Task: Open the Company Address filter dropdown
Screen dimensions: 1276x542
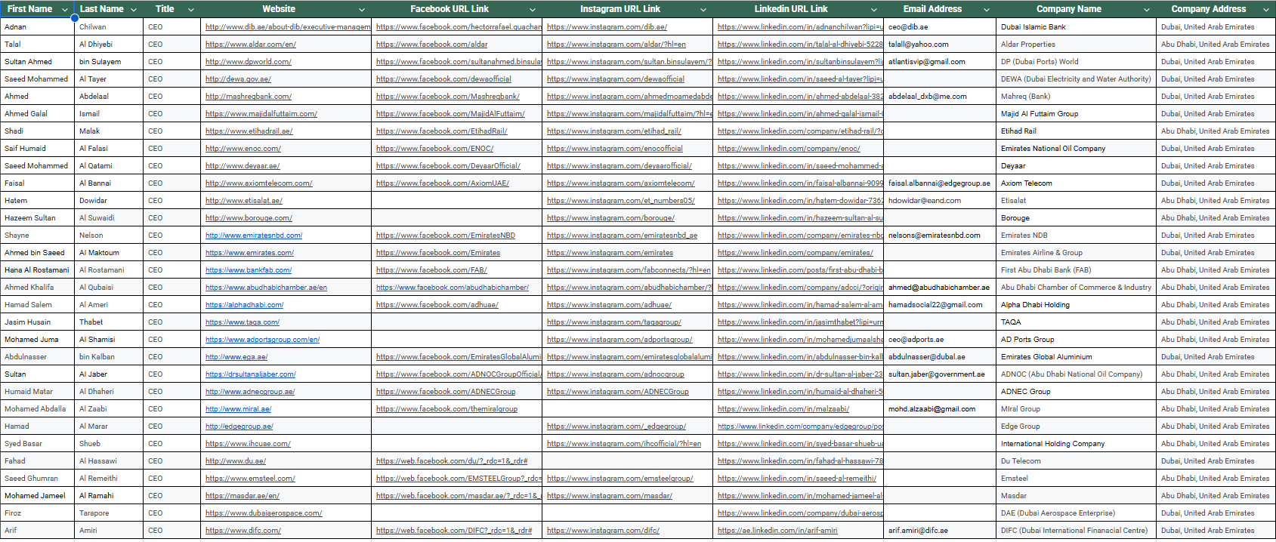Action: coord(1266,10)
